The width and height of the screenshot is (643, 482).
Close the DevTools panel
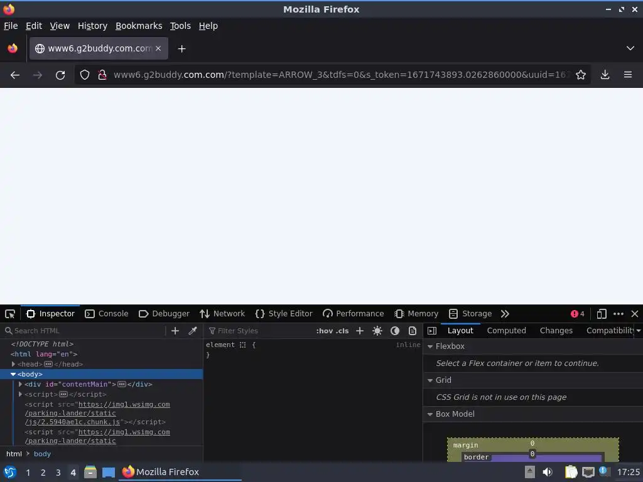635,314
